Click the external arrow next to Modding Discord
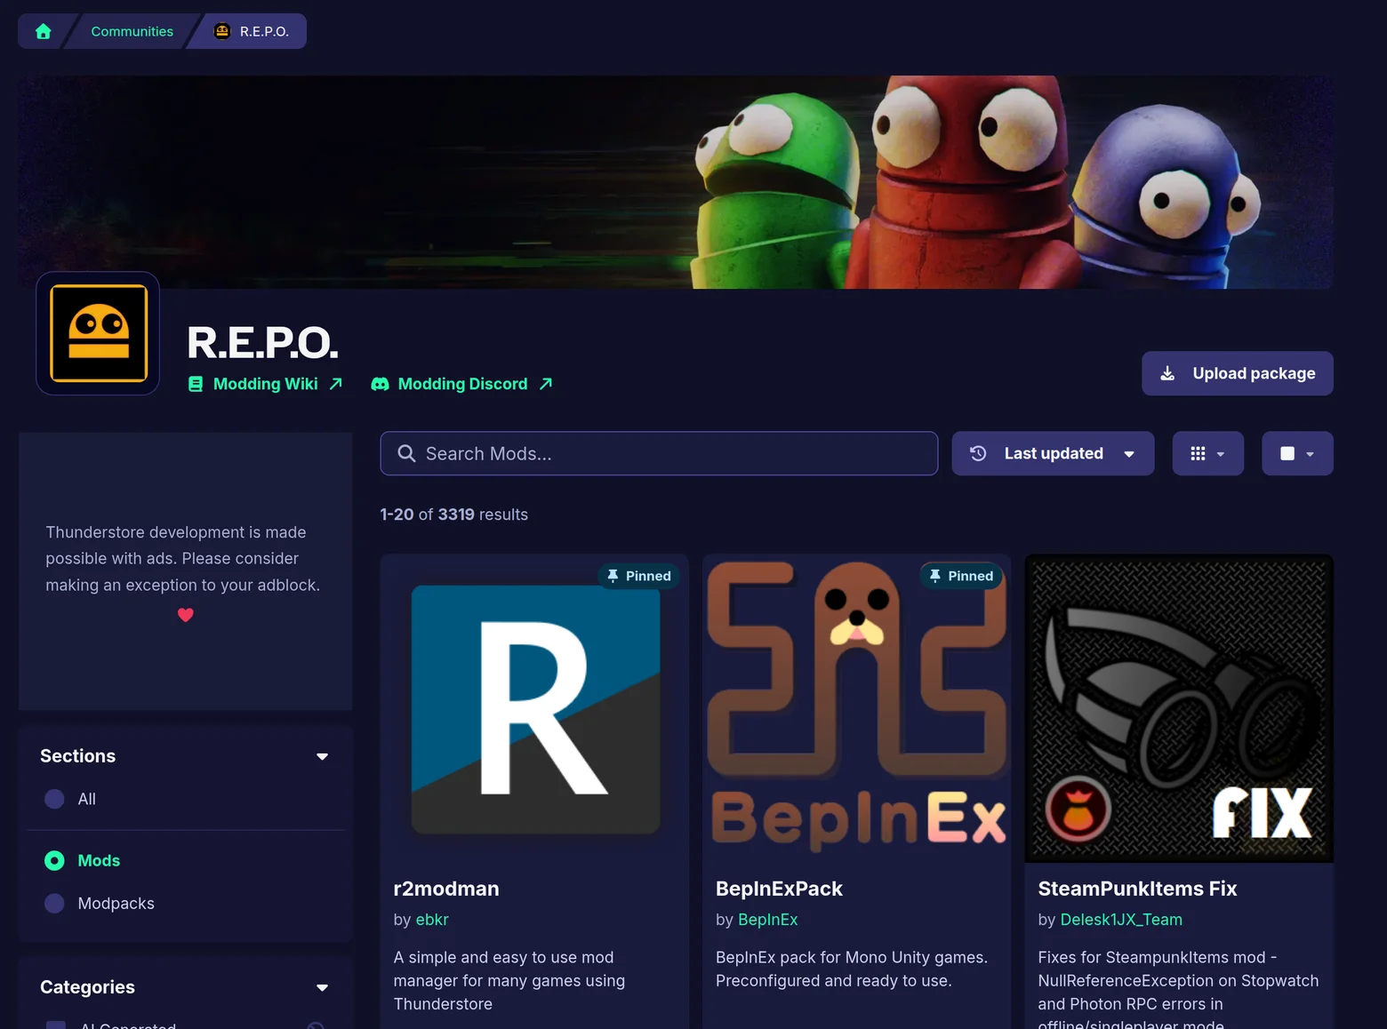Screen dimensions: 1387x1029 pyautogui.click(x=546, y=384)
